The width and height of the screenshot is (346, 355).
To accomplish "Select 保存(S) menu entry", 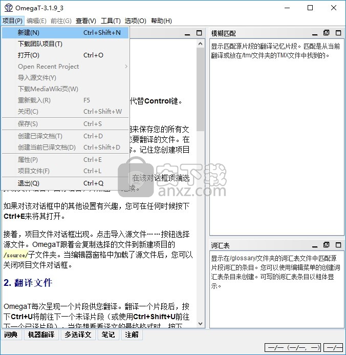I will tap(66, 124).
